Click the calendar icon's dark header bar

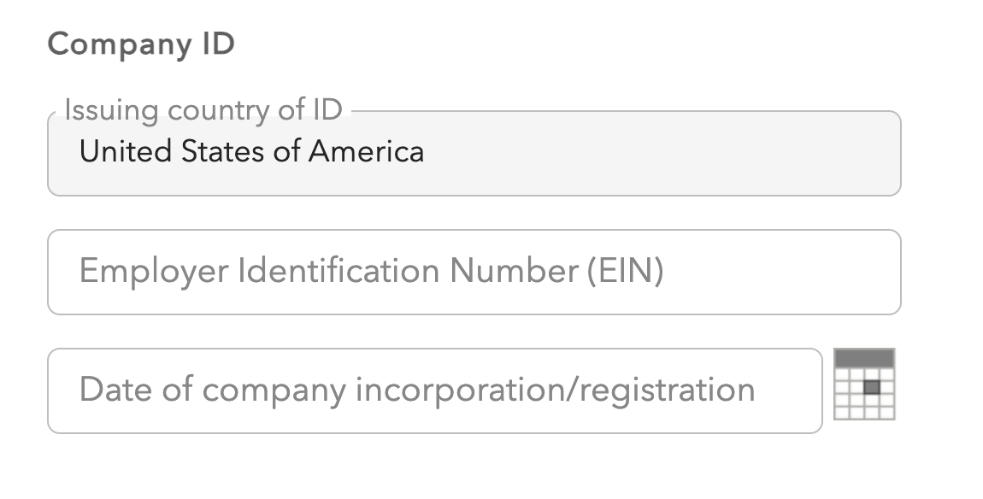click(x=864, y=358)
